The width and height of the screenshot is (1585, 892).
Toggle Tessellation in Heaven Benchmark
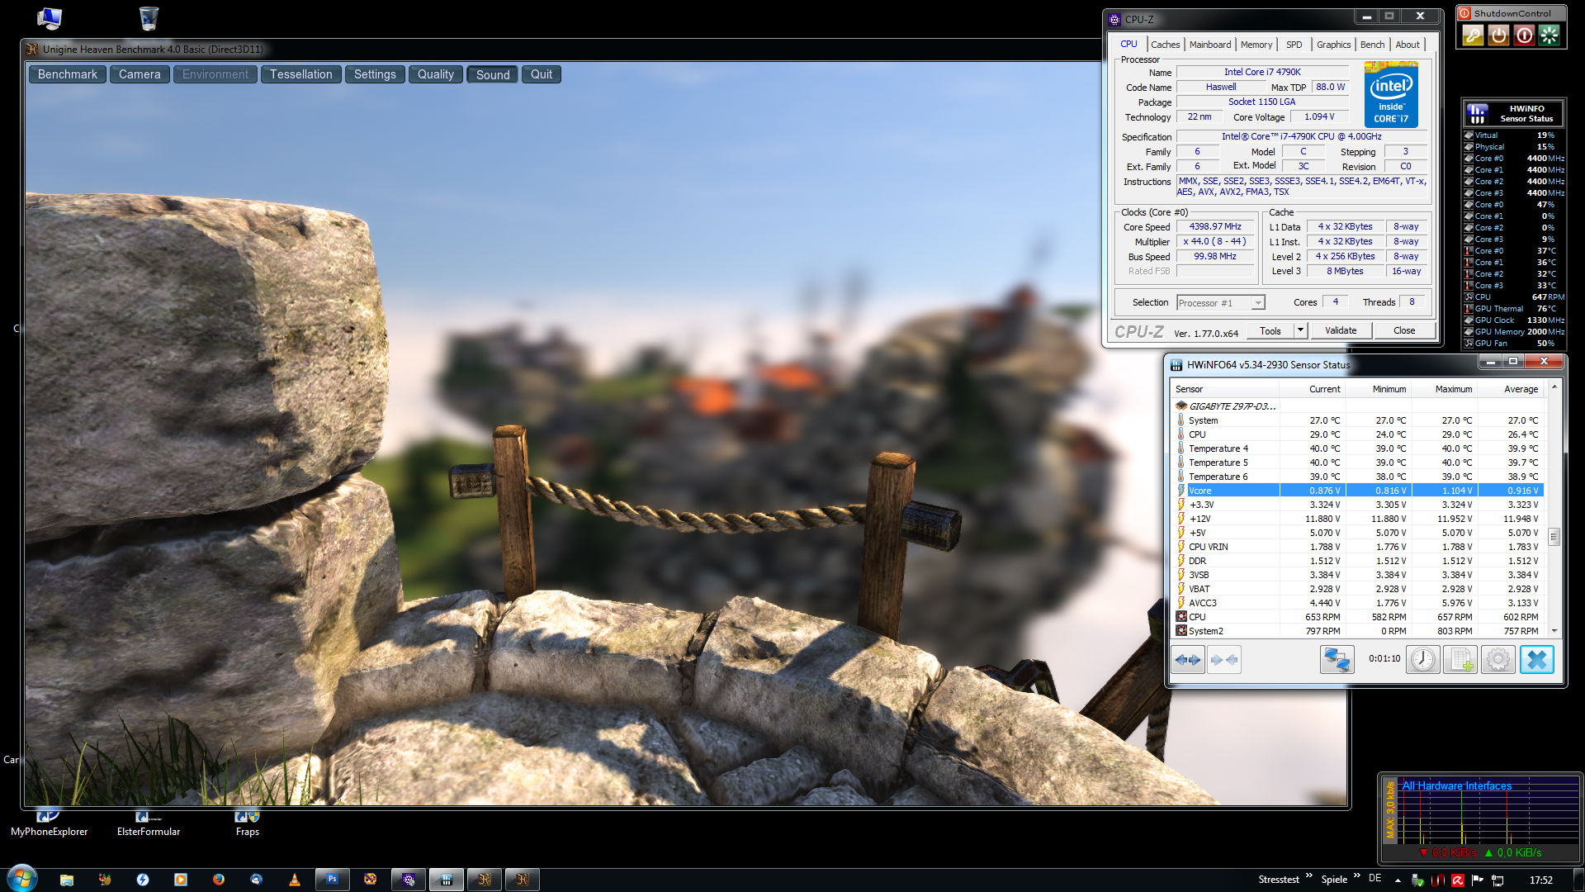[300, 75]
